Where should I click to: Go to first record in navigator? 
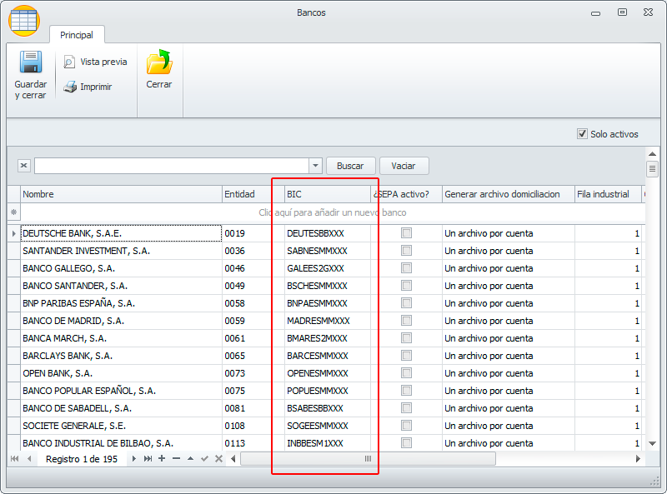(x=14, y=459)
